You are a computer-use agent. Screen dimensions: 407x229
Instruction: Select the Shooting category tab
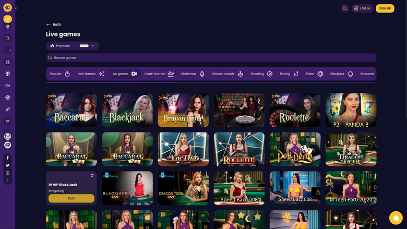(x=261, y=74)
